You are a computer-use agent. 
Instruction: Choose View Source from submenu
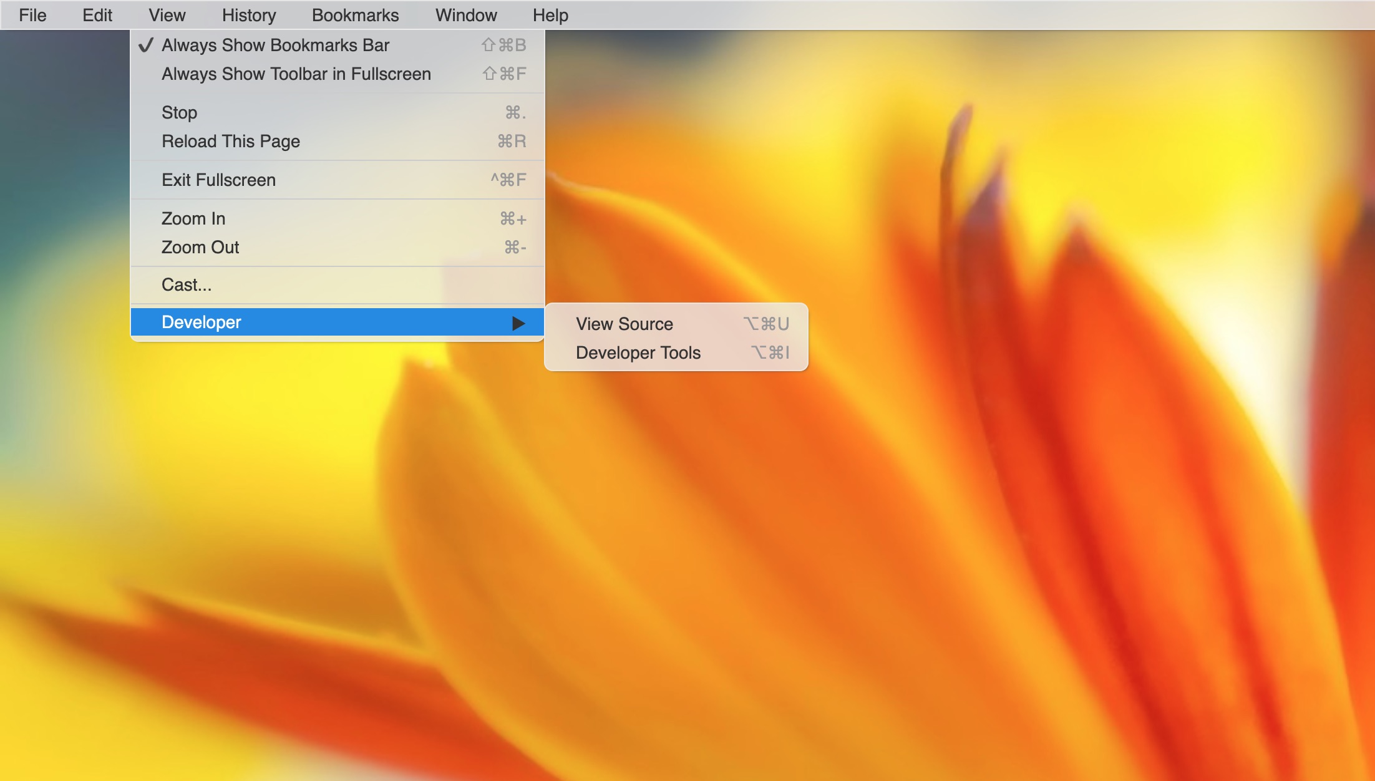(624, 324)
